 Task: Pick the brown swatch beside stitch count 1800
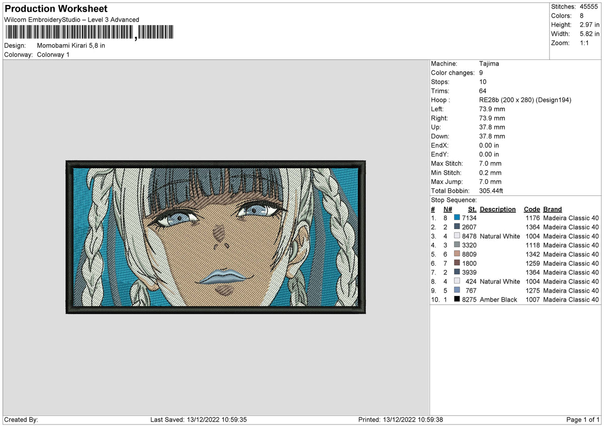pyautogui.click(x=457, y=263)
